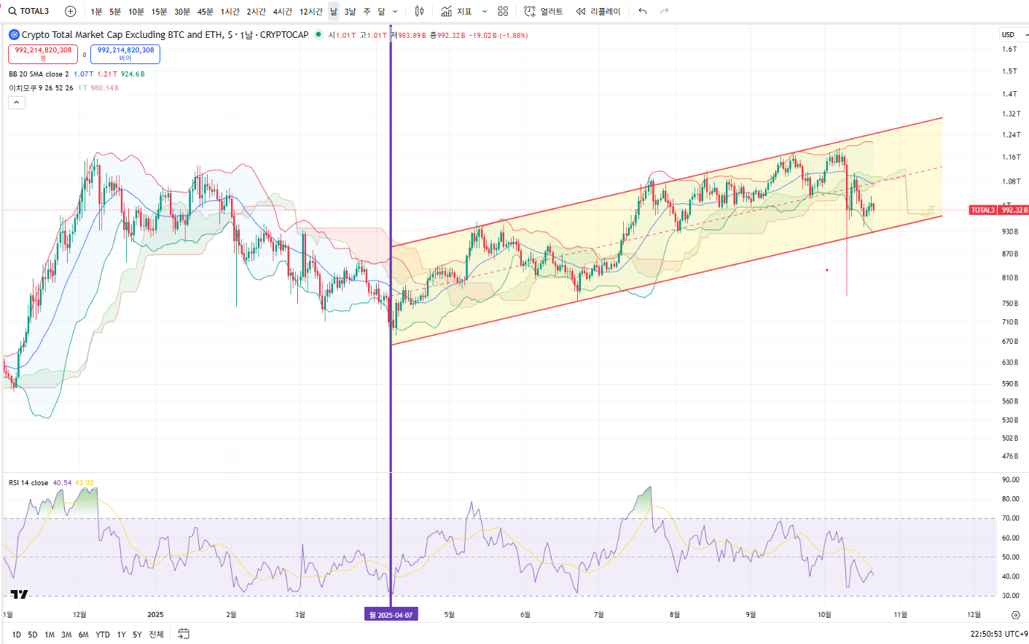Set chart interval to 4시간
This screenshot has width=1029, height=644.
point(283,12)
